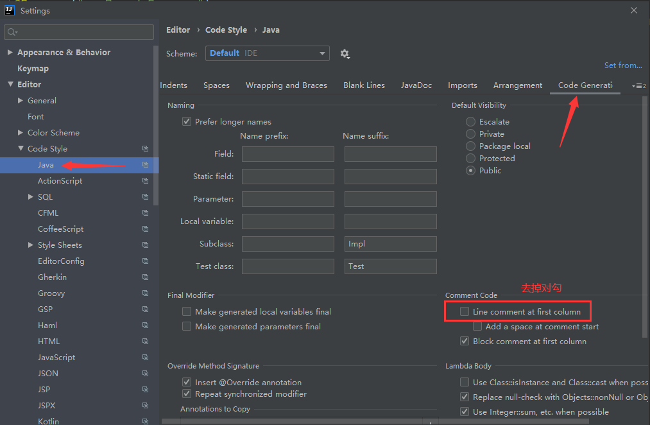Expand the Color Scheme node
This screenshot has height=425, width=650.
(21, 132)
